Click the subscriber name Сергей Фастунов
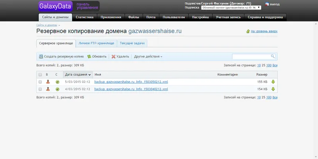The image size is (318, 159). coord(215,4)
